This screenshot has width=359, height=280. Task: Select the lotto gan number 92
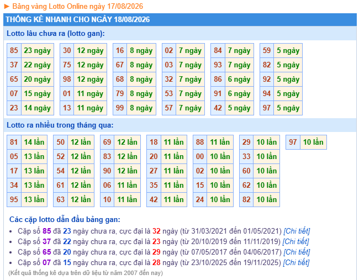267,79
